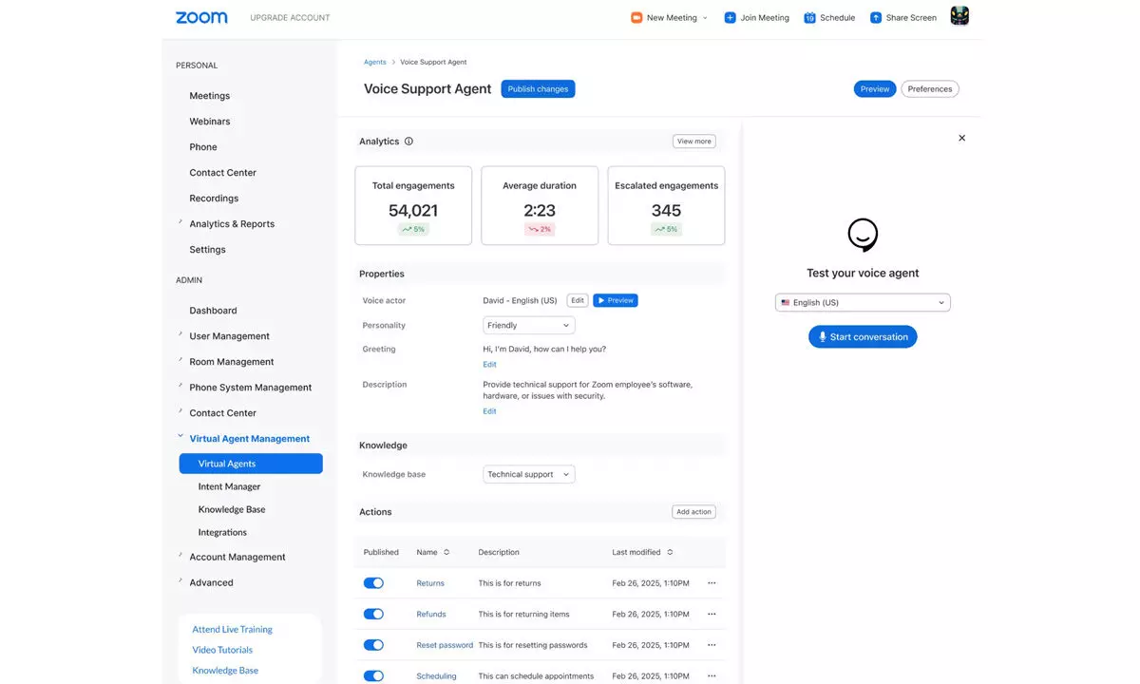
Task: Open Intent Manager in the sidebar
Action: click(229, 486)
